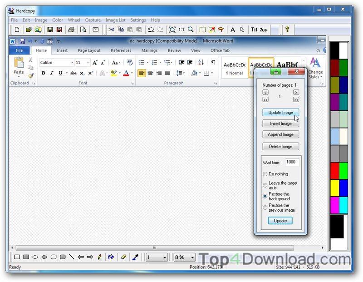Open the line width dropdown

(x=165, y=257)
